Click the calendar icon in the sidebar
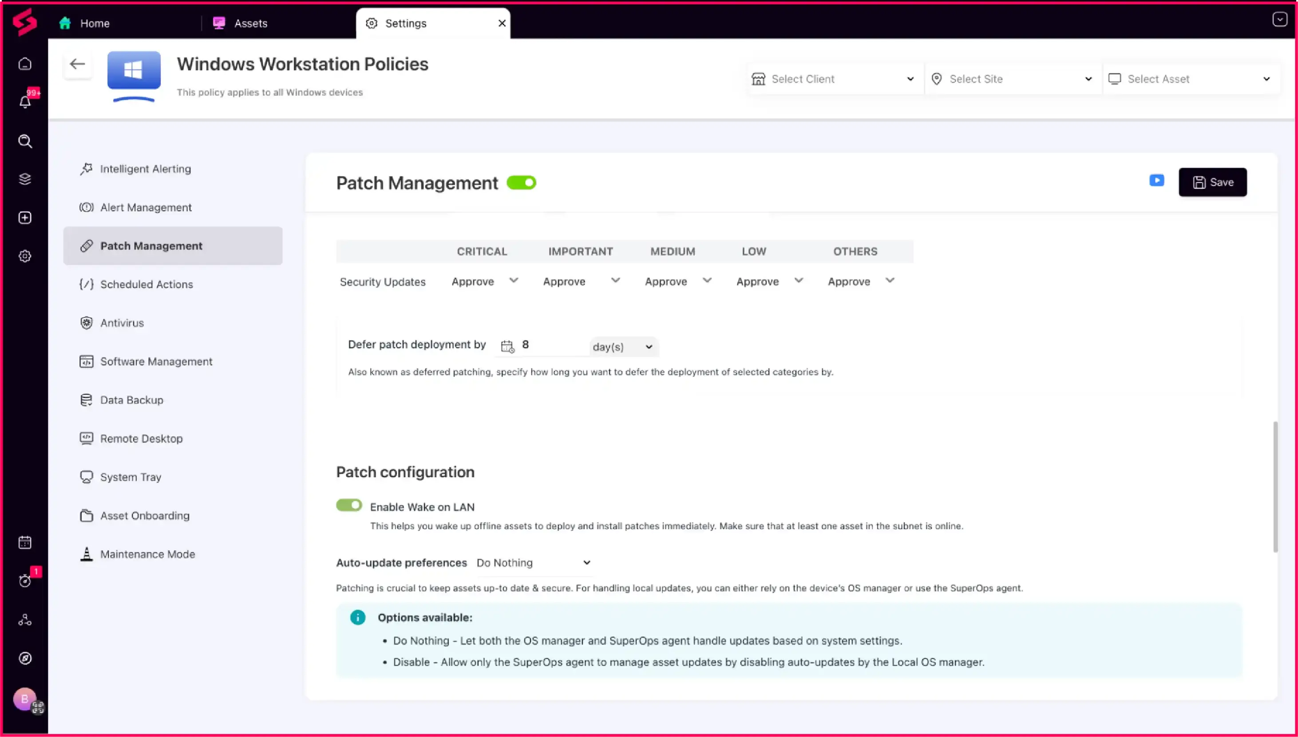Viewport: 1298px width, 737px height. (25, 542)
